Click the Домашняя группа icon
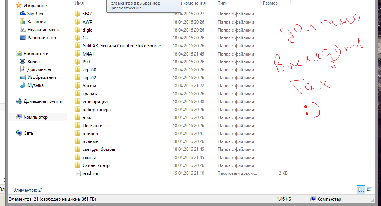The width and height of the screenshot is (381, 206). tap(19, 101)
